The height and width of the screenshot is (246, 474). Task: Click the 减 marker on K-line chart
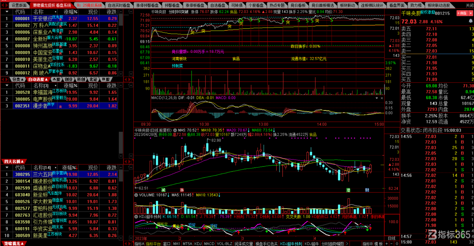(x=163, y=190)
